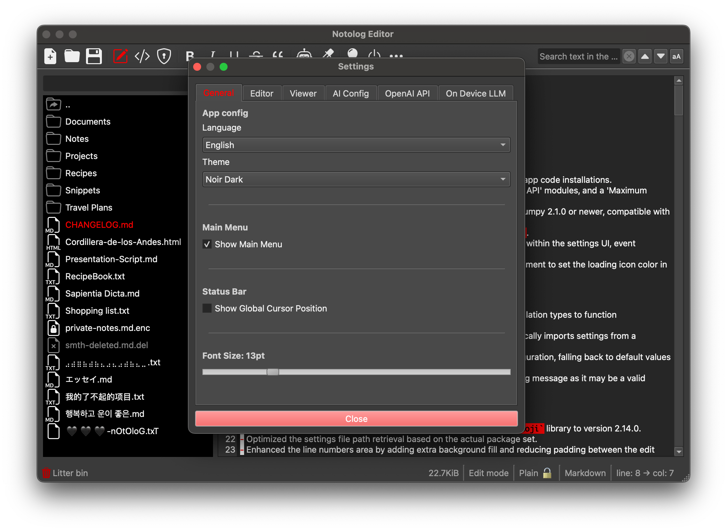Click in the Search text input field
The width and height of the screenshot is (727, 531).
point(578,57)
